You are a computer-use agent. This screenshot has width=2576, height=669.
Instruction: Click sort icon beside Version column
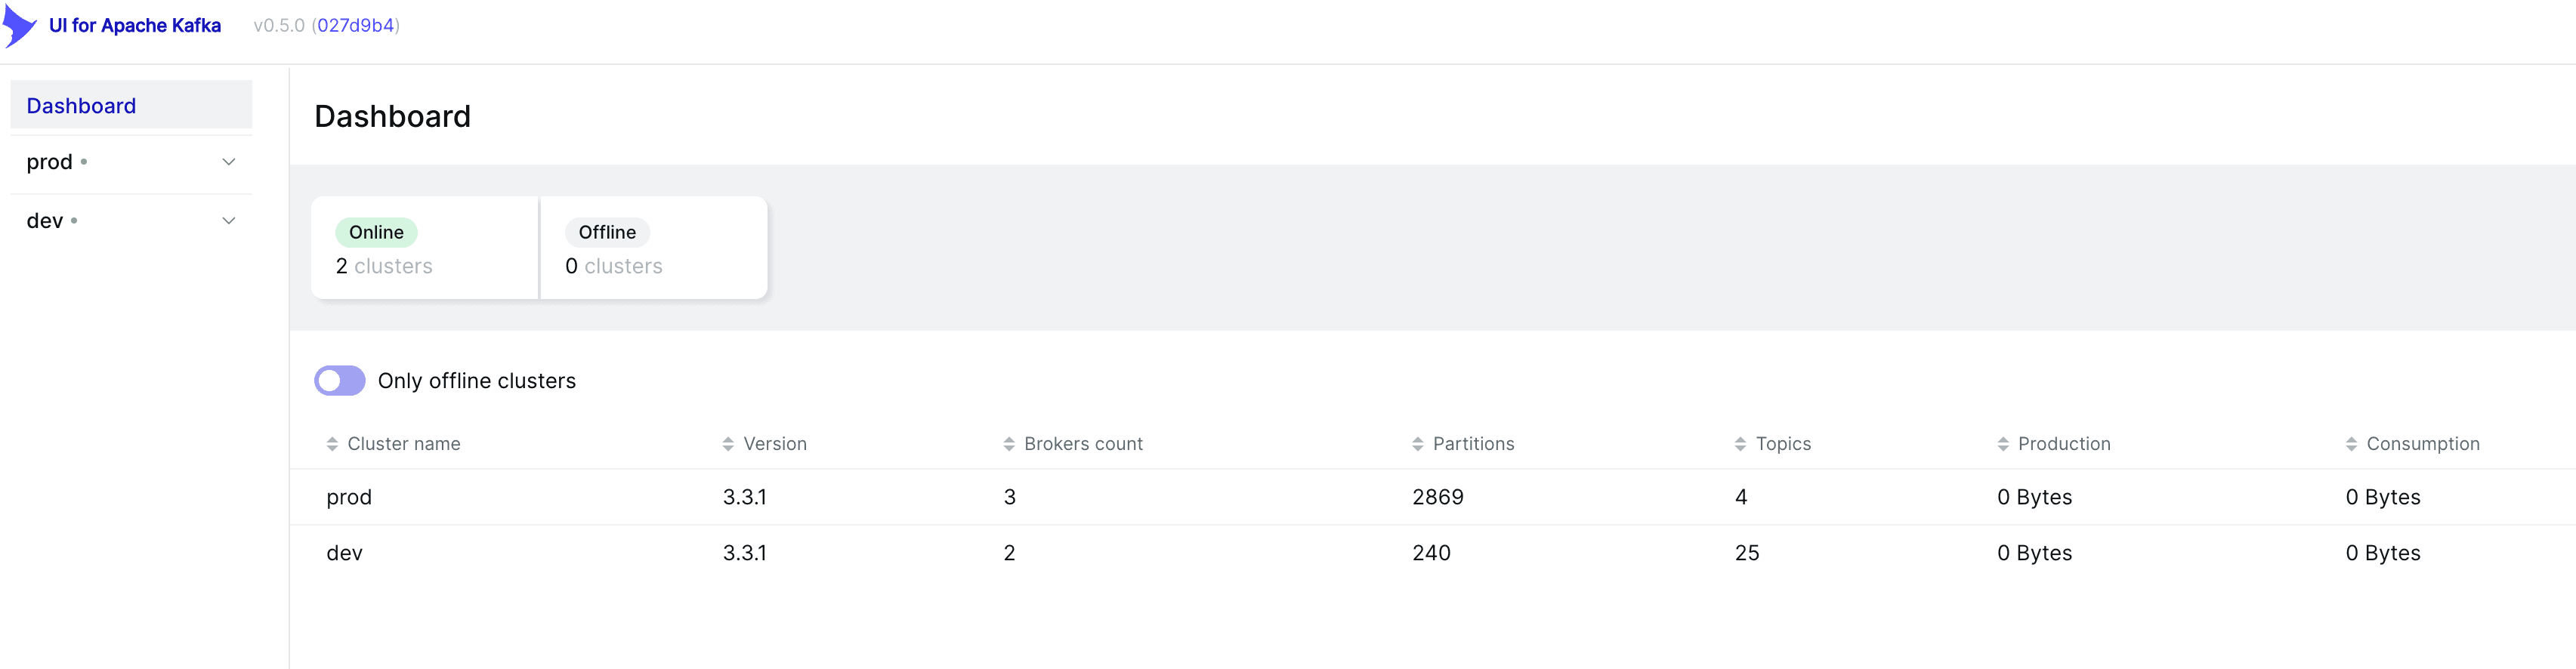point(728,444)
